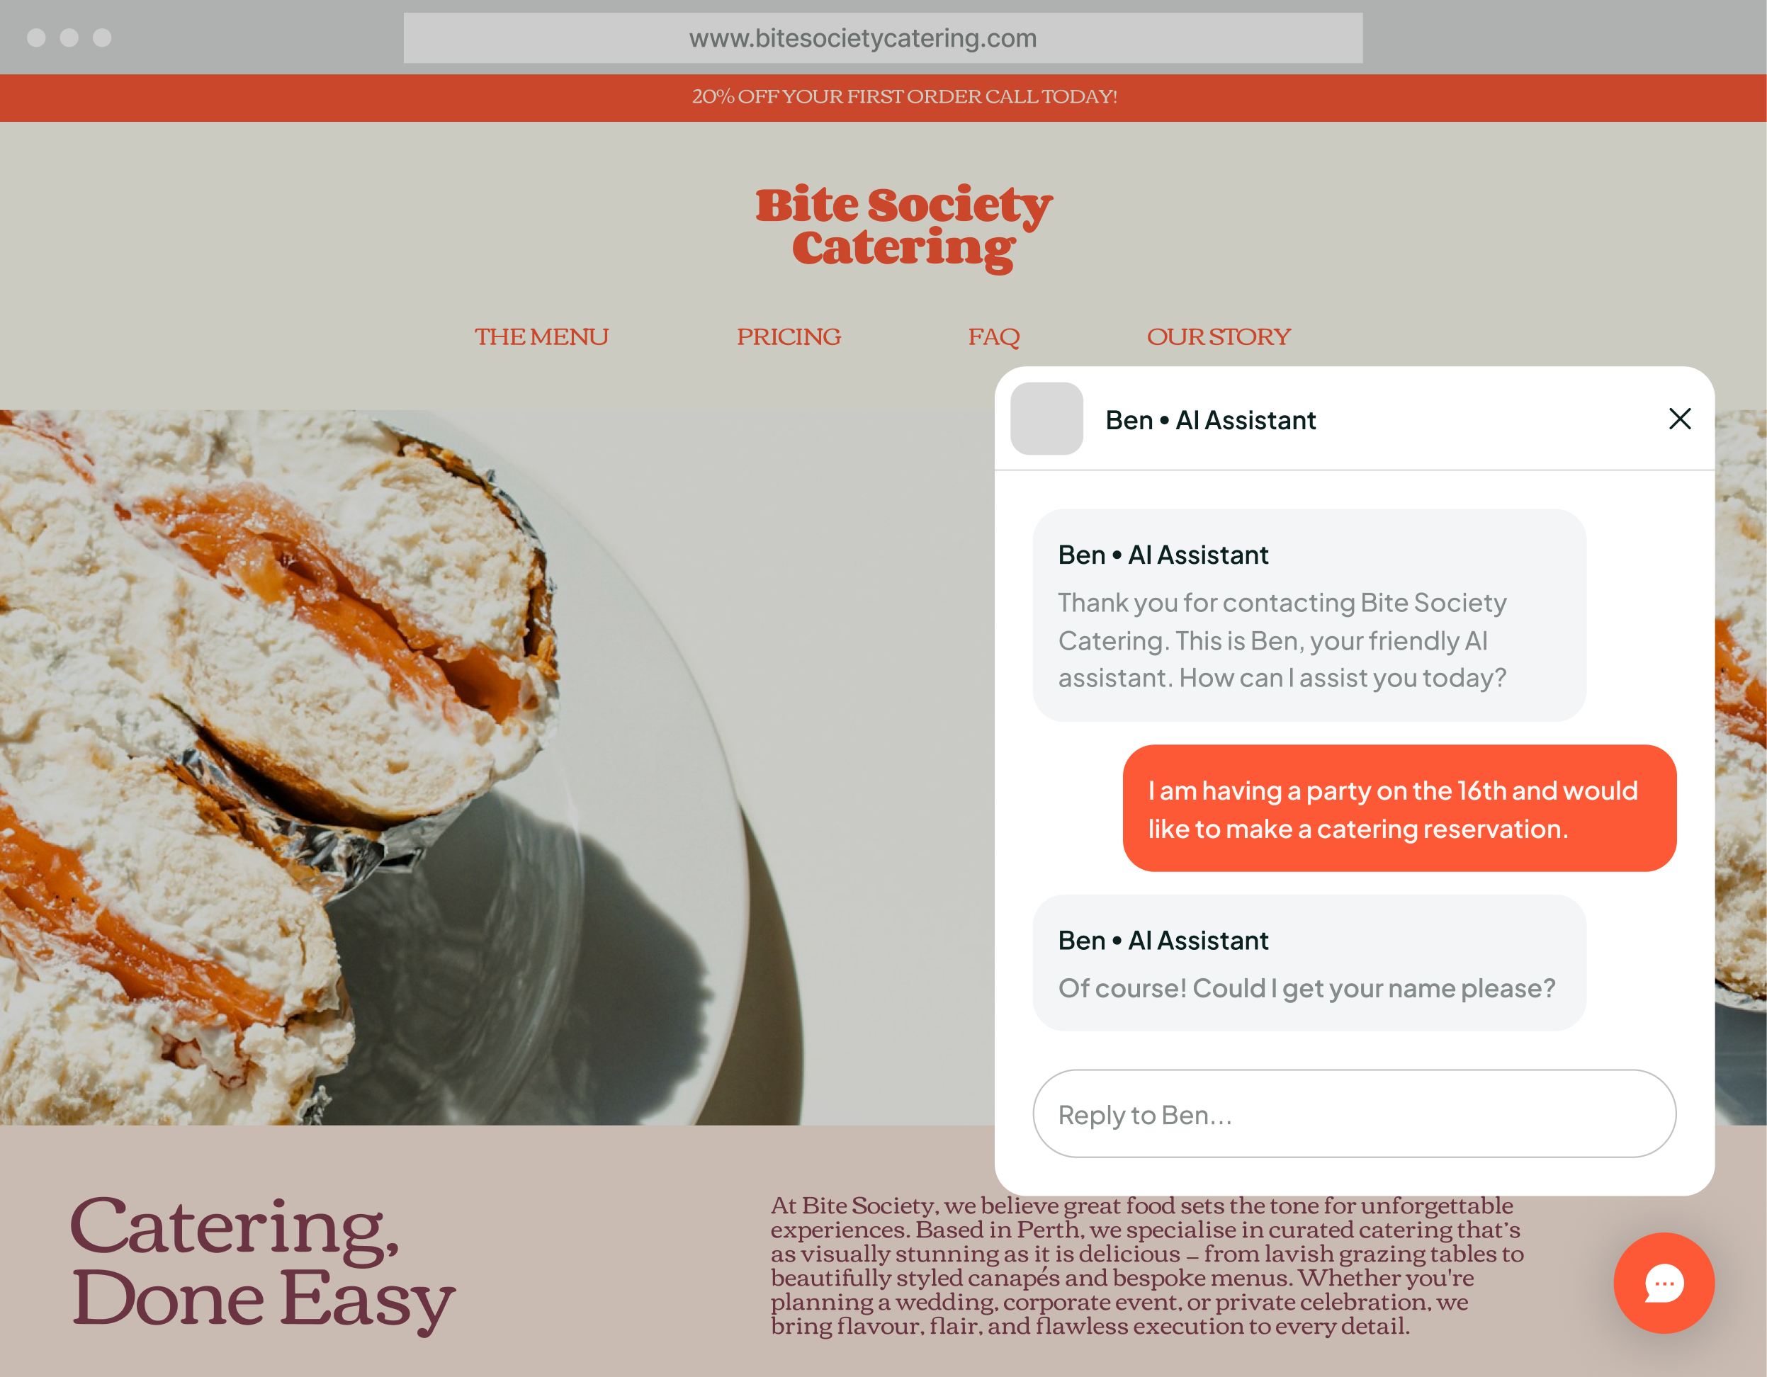Click the 'Catering, Done Easy' heading
The height and width of the screenshot is (1377, 1767).
pyautogui.click(x=263, y=1264)
